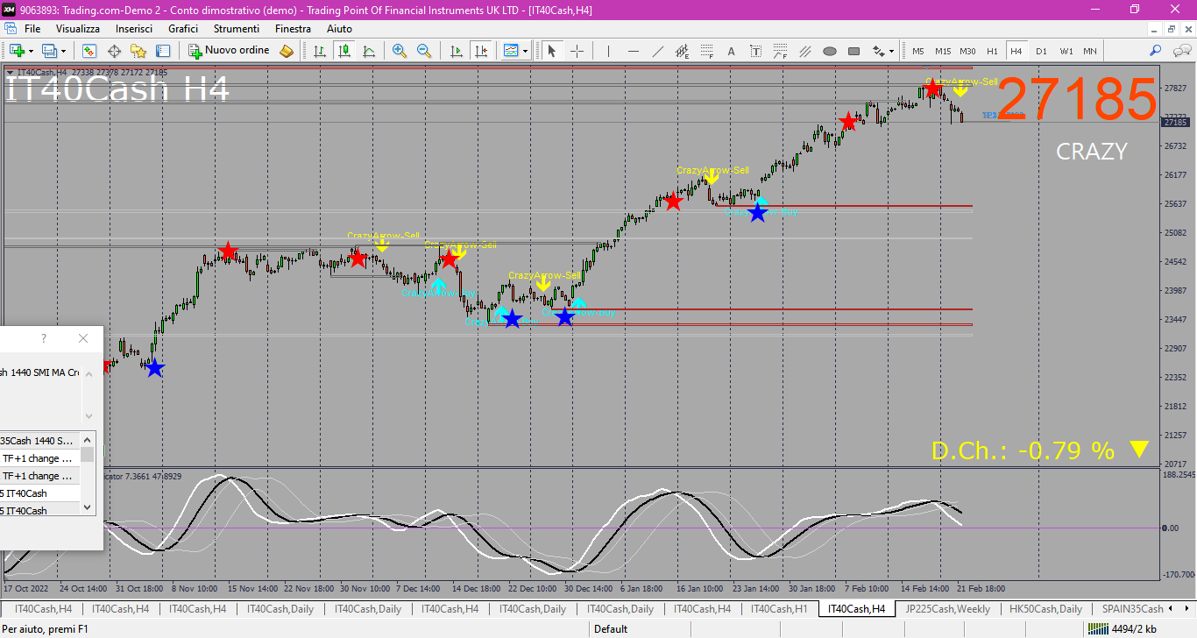Screen dimensions: 1197x638
Task: Open the Grafici menu
Action: point(183,29)
